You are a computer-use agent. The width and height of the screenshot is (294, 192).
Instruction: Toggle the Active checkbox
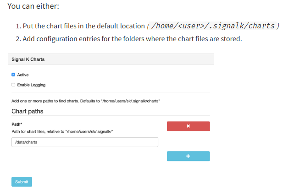[13, 75]
